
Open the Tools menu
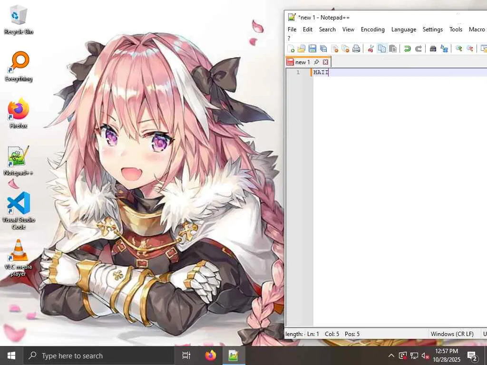(x=456, y=29)
